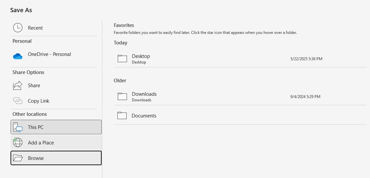Click the clock icon beside Recent
370x178 pixels.
[18, 28]
